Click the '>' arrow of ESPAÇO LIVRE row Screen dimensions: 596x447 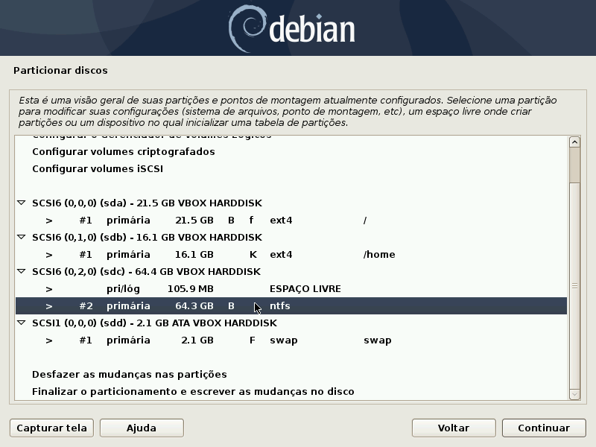pyautogui.click(x=49, y=289)
